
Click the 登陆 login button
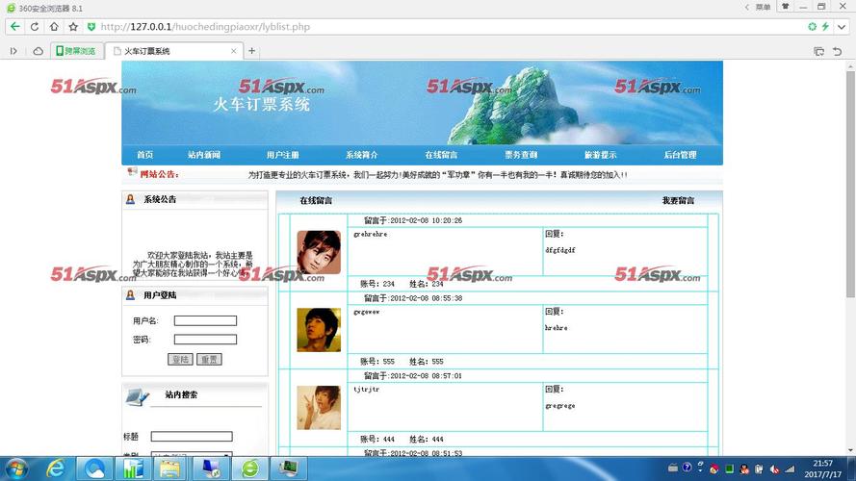click(x=180, y=359)
